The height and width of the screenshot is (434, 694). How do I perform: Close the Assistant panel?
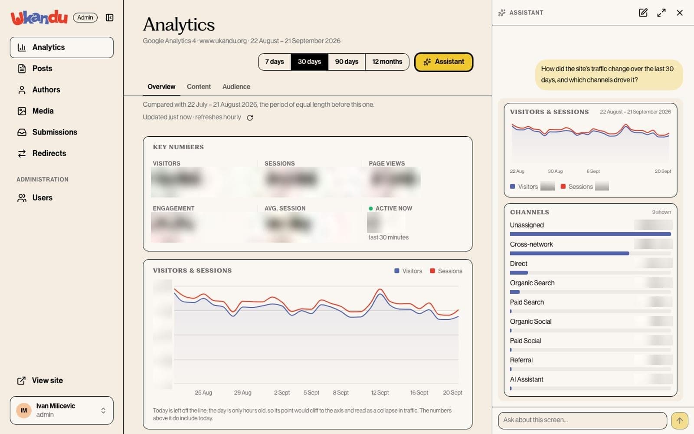click(680, 13)
